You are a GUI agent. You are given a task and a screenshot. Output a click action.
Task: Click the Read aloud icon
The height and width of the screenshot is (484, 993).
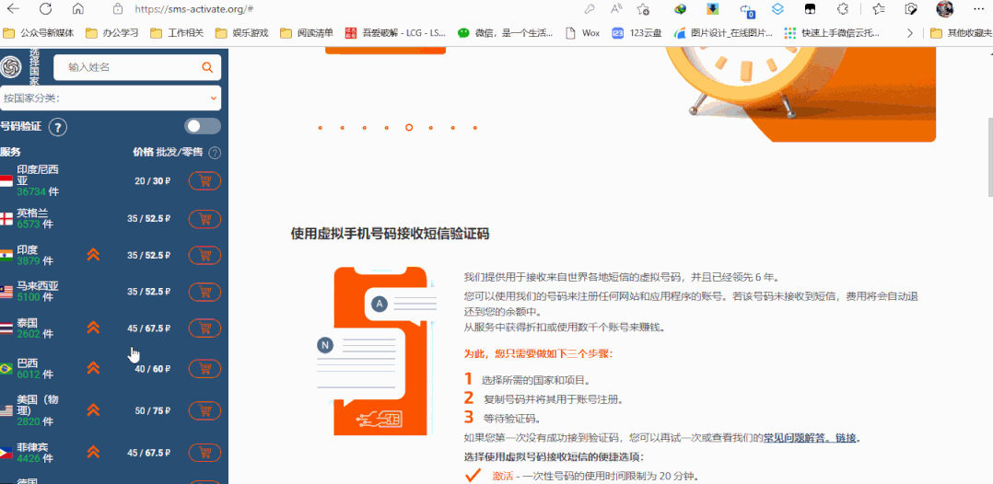(616, 9)
